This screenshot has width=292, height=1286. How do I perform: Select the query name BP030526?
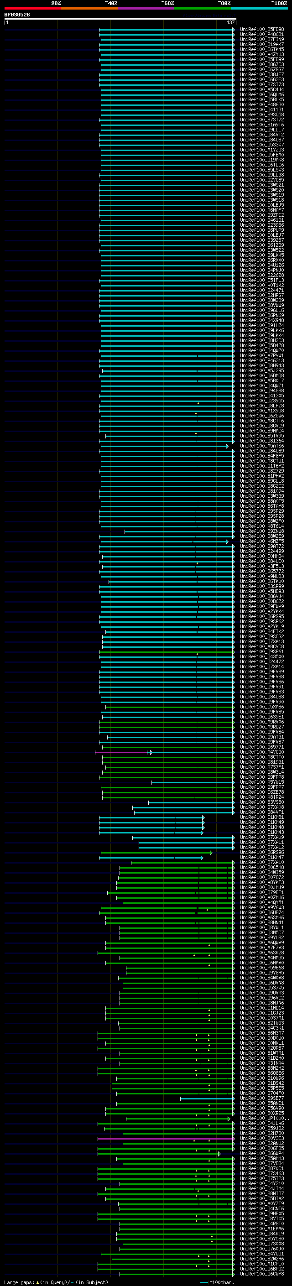tap(17, 15)
